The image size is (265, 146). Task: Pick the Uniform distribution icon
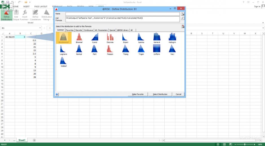point(157,50)
